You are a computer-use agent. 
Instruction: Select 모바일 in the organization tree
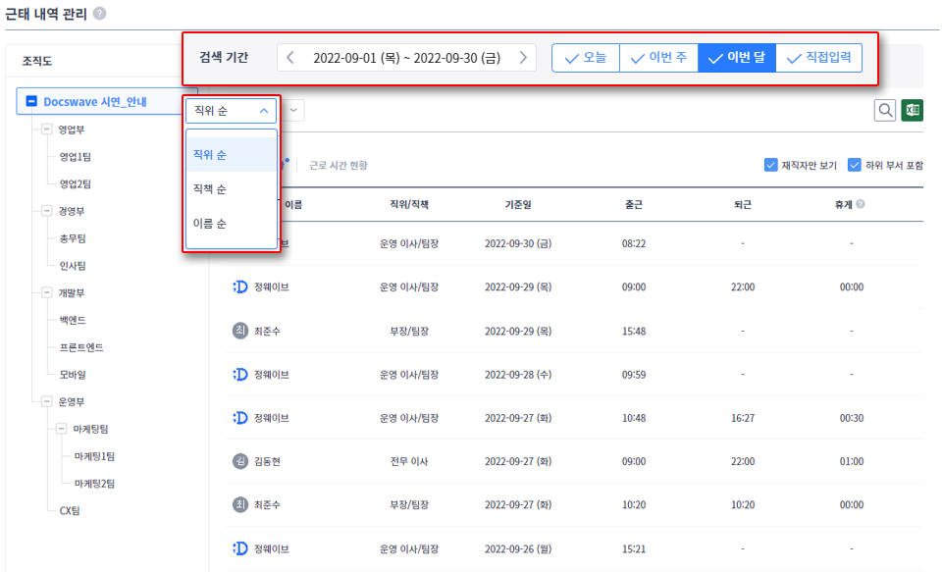tap(73, 375)
